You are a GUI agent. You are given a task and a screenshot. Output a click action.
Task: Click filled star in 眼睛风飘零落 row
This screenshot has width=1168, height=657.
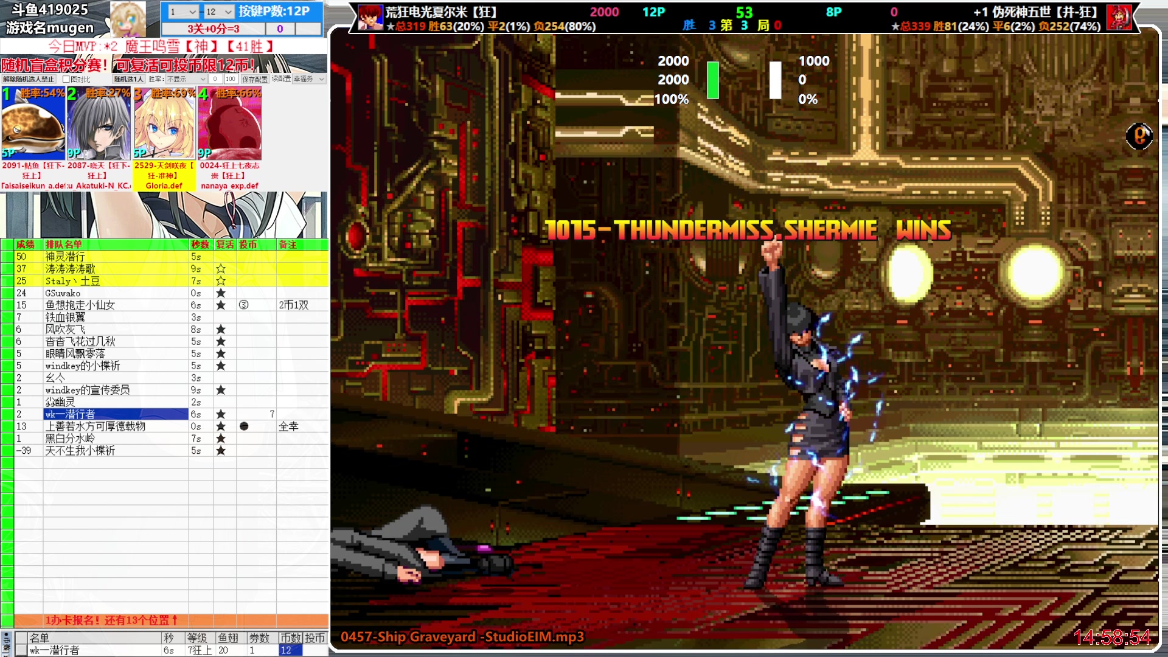tap(221, 354)
